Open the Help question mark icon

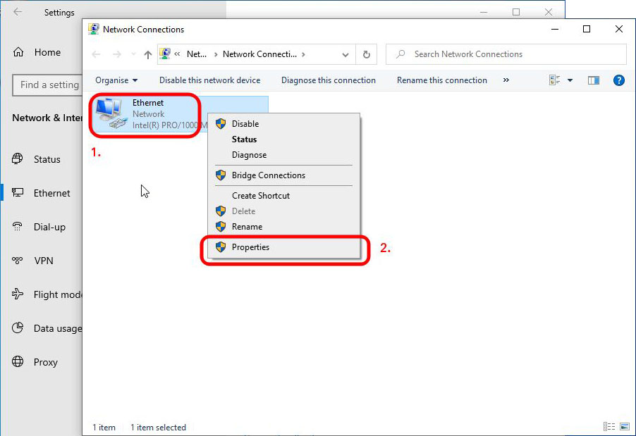[x=618, y=80]
